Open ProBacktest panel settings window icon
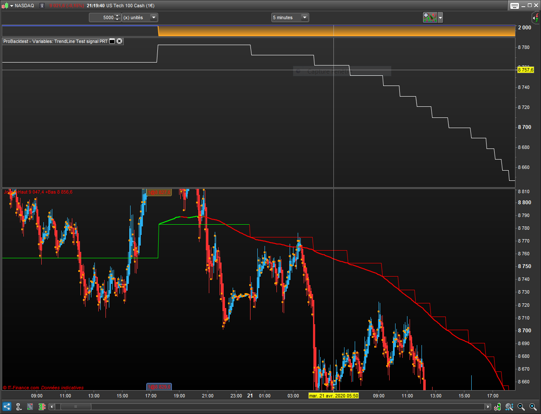 112,41
